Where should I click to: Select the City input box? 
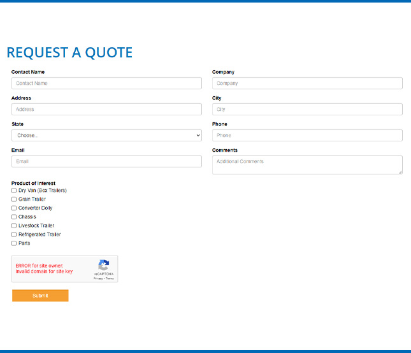307,110
